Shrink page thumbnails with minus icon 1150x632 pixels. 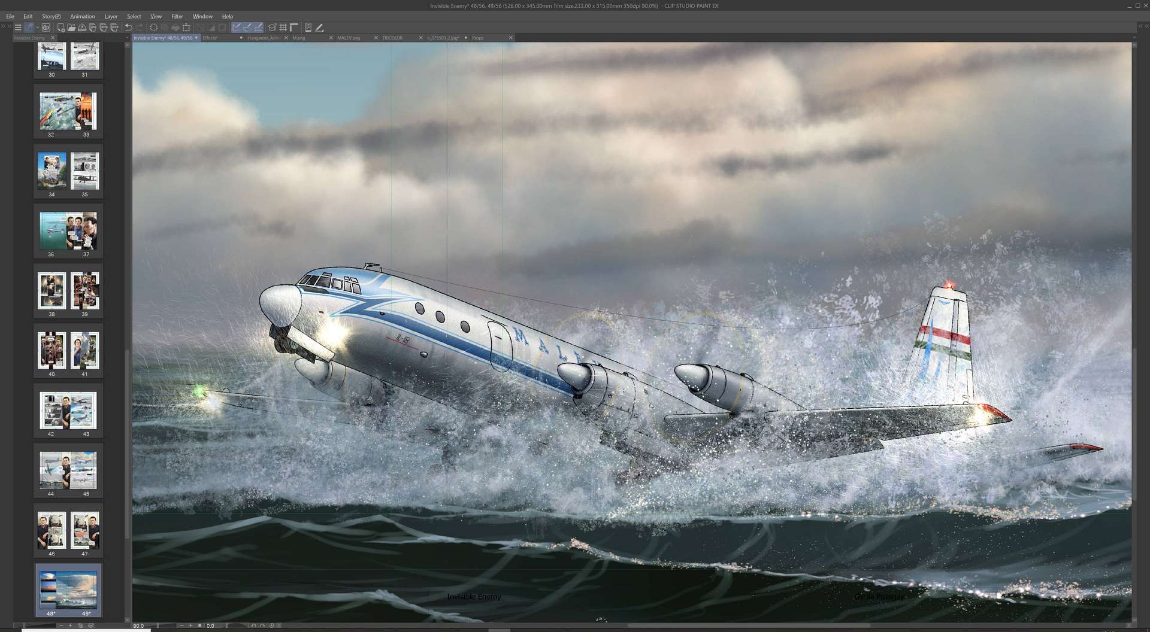(x=61, y=625)
